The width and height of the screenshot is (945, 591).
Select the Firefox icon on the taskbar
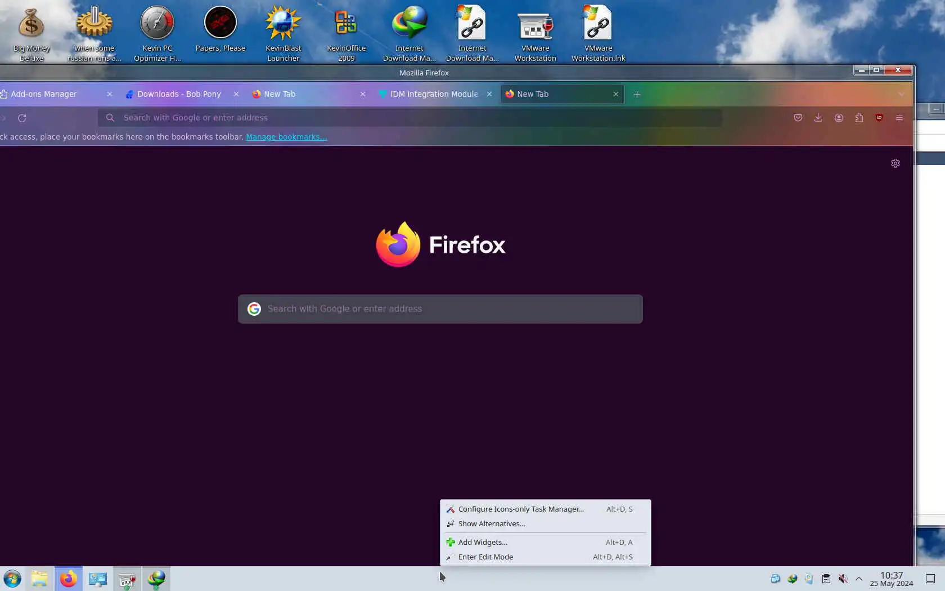pos(69,579)
